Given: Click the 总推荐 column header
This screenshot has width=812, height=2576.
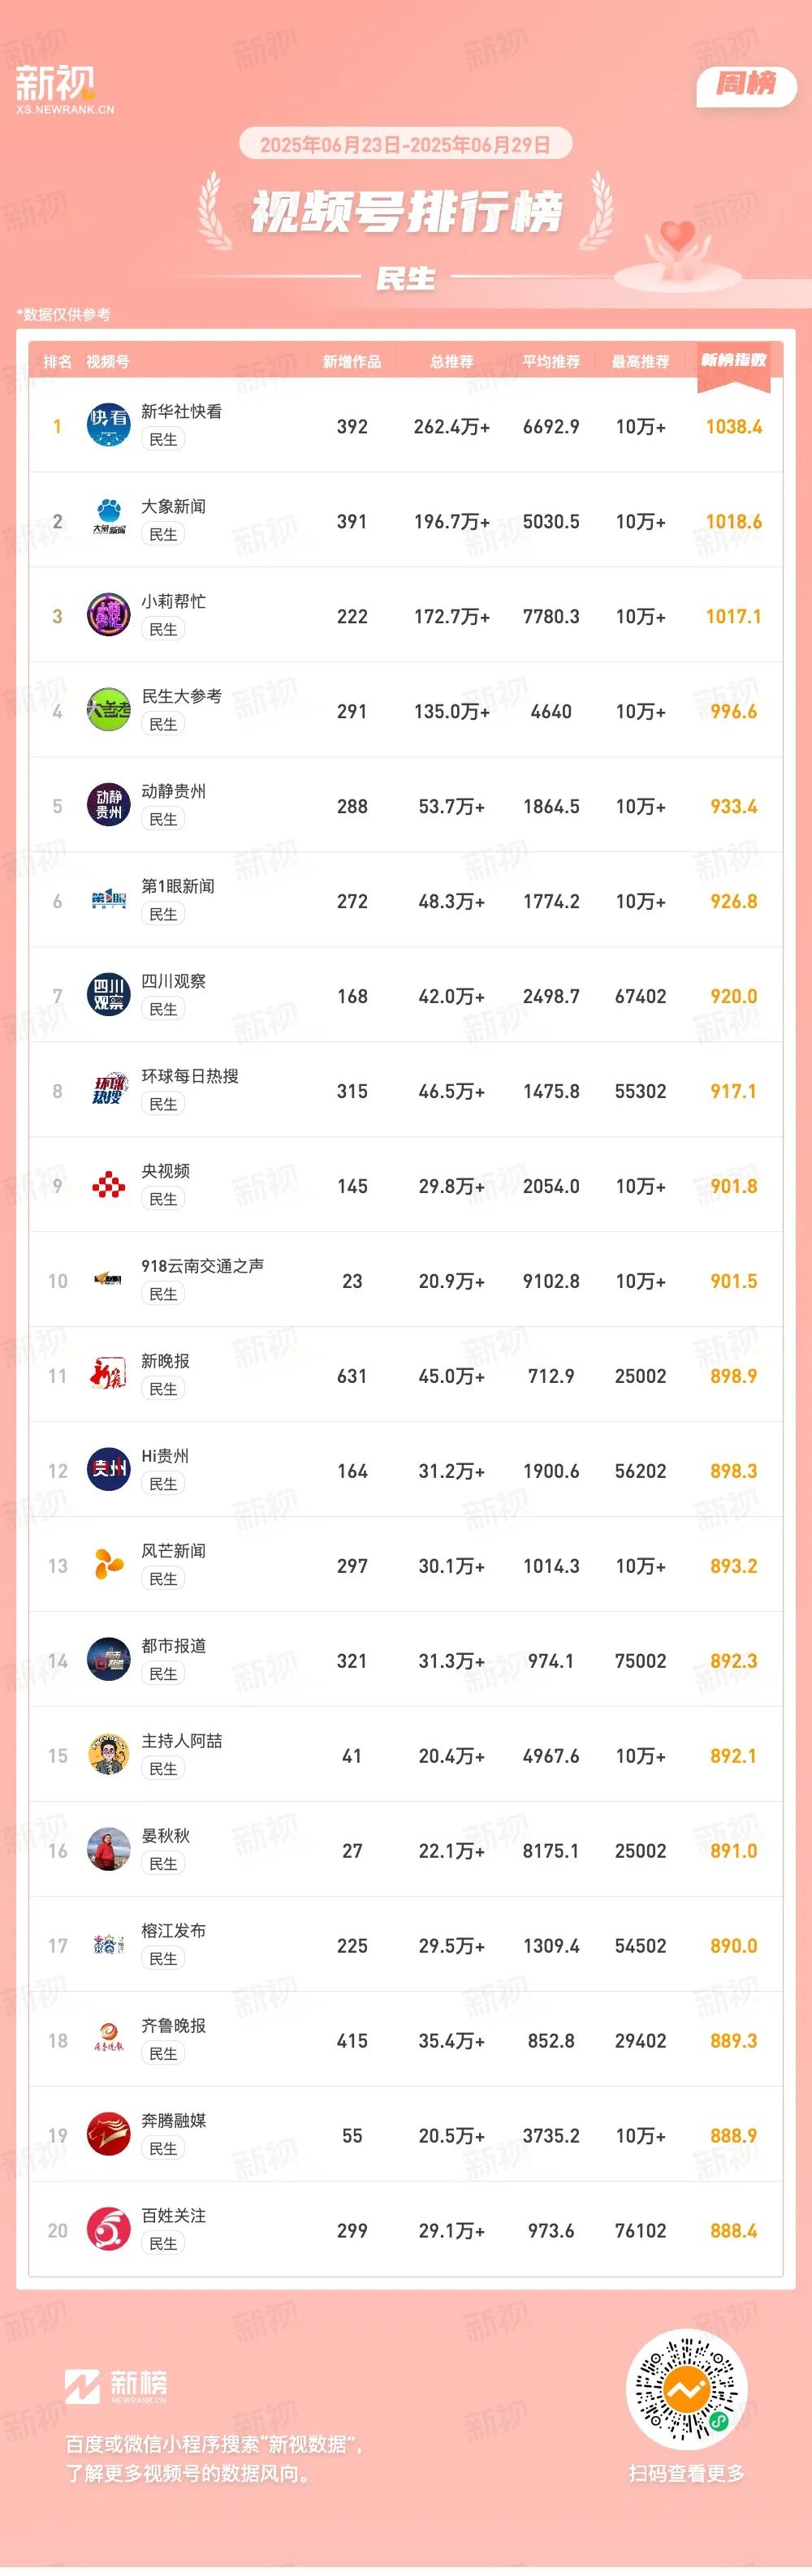Looking at the screenshot, I should point(451,362).
